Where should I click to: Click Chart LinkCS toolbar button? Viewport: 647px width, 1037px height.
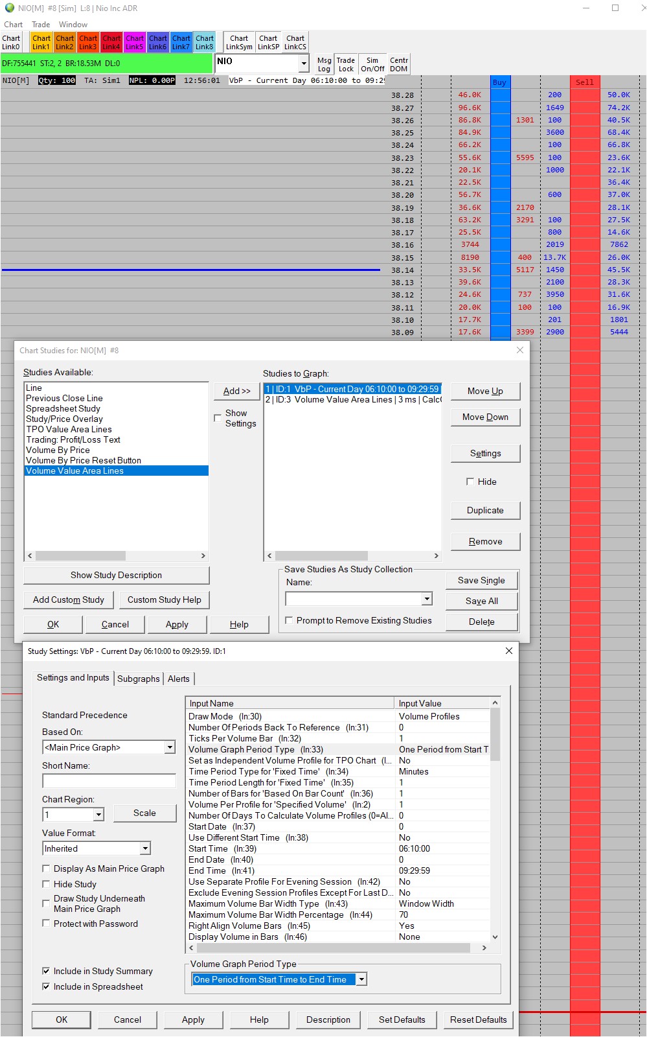click(x=295, y=43)
